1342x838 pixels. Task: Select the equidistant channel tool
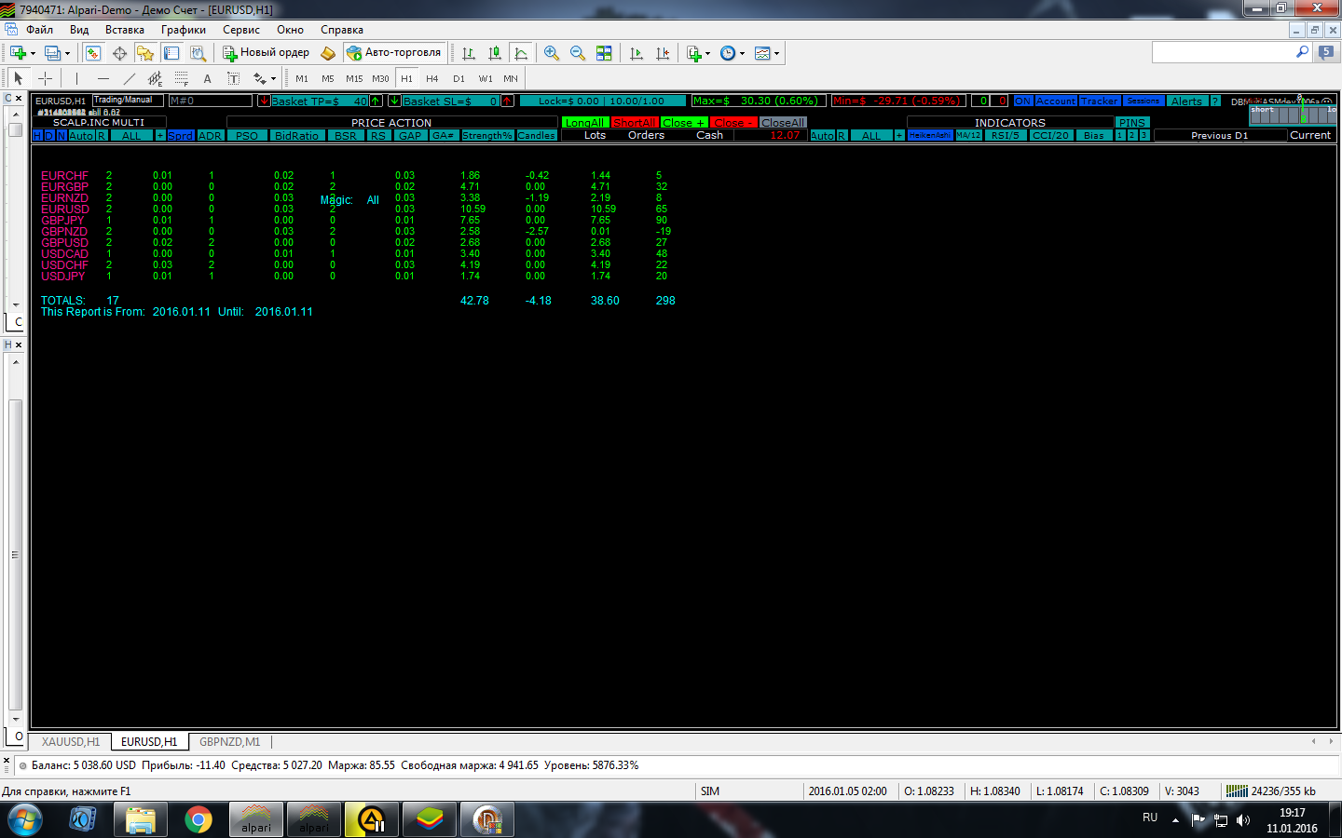click(155, 78)
